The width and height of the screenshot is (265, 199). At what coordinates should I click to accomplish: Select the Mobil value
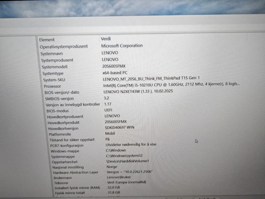(110, 133)
